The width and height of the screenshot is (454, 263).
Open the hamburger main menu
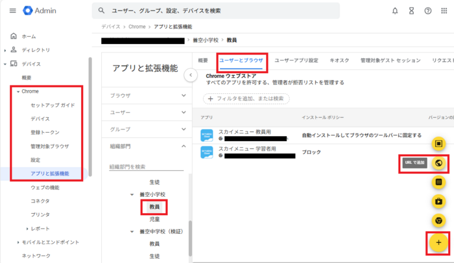(12, 11)
